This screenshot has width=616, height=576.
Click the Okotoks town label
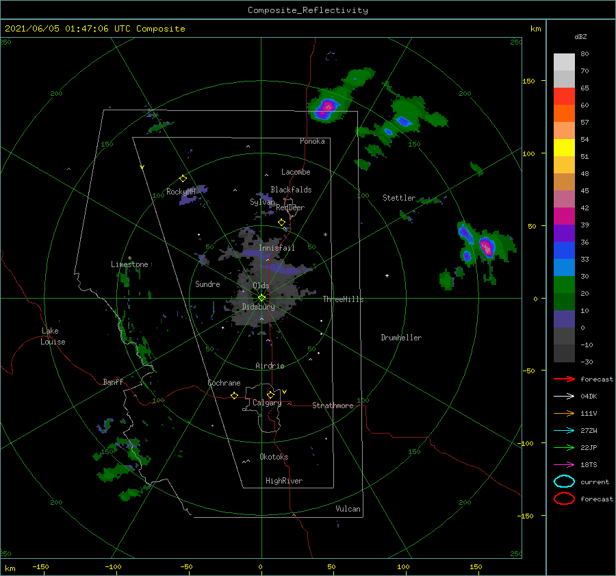pos(274,457)
